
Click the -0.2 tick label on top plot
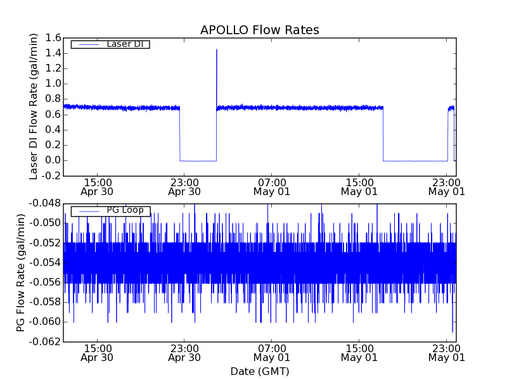[51, 175]
